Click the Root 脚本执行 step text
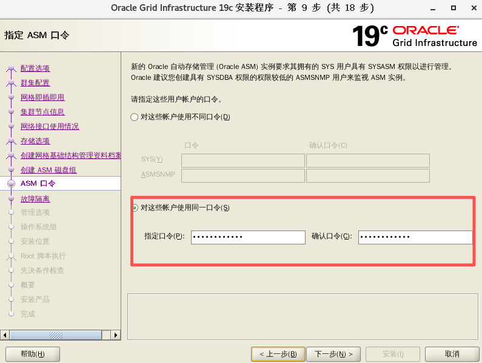 [43, 256]
